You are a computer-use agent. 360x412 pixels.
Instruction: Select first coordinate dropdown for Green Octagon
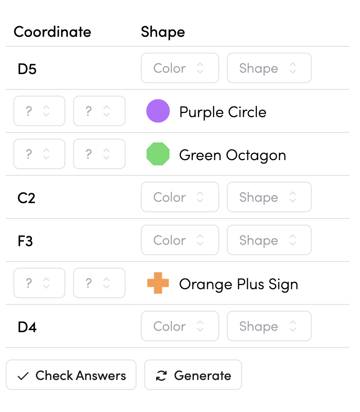39,154
